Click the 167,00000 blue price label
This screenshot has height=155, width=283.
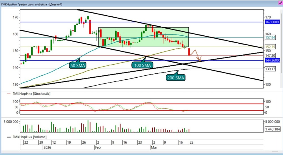click(x=272, y=22)
